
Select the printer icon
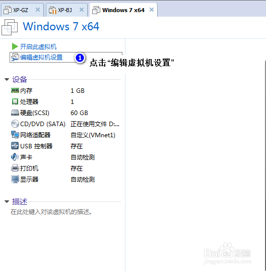click(x=15, y=168)
